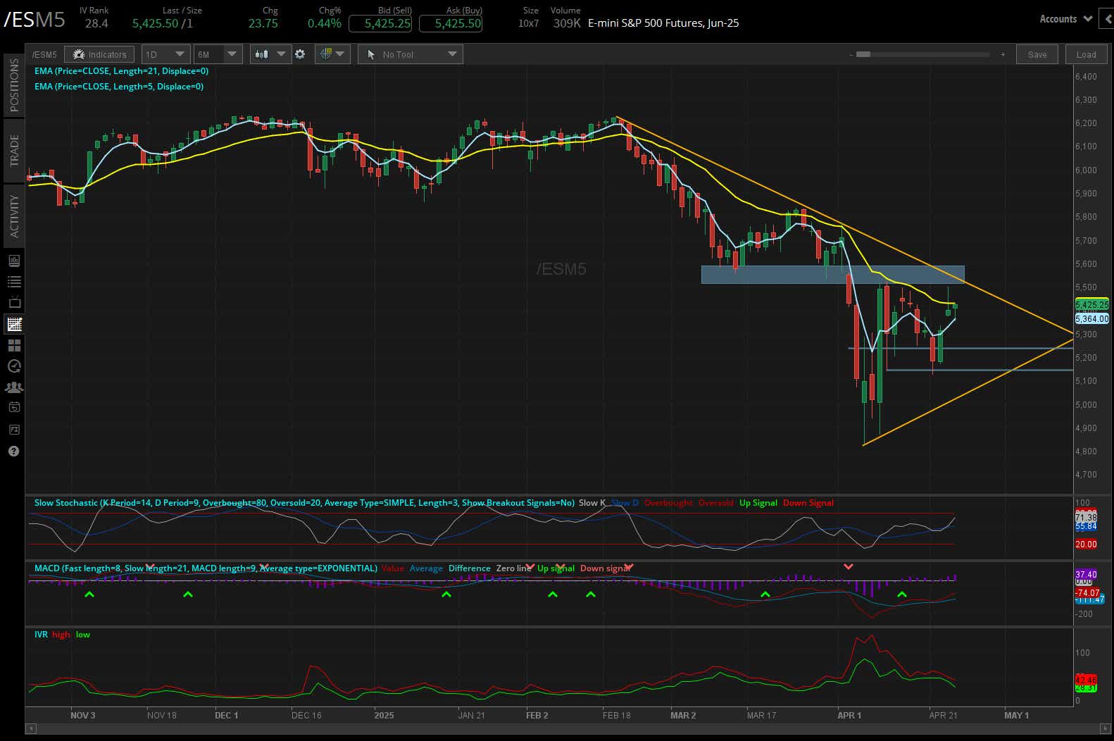The height and width of the screenshot is (741, 1114).
Task: Click the Last price 5,425.50 value
Action: [156, 23]
